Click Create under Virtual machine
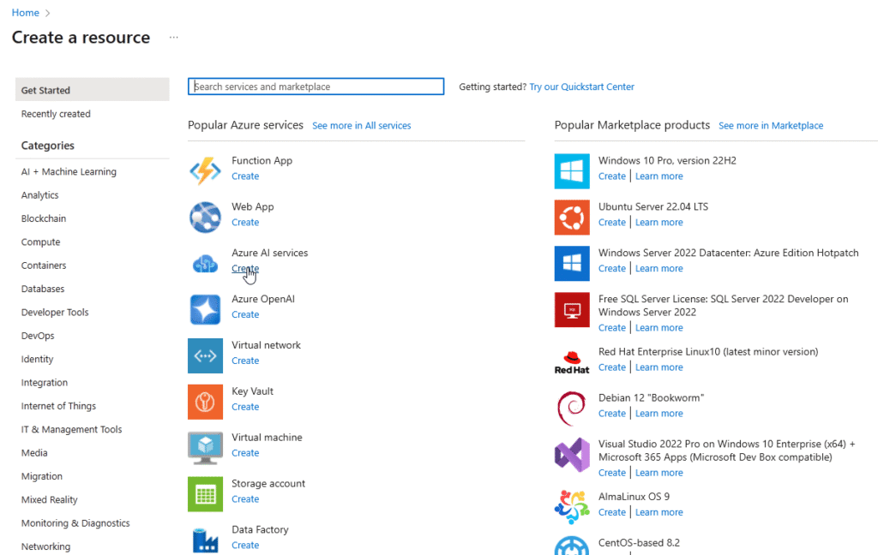The image size is (878, 555). [245, 453]
